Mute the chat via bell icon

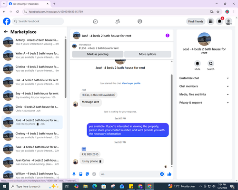point(198,64)
